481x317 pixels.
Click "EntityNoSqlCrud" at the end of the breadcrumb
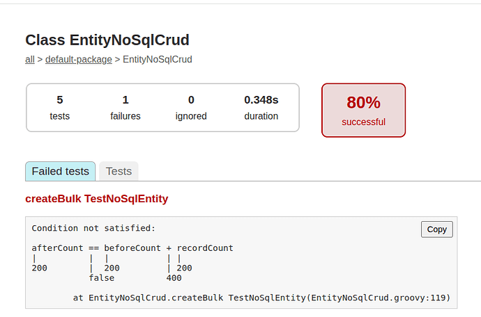point(157,60)
